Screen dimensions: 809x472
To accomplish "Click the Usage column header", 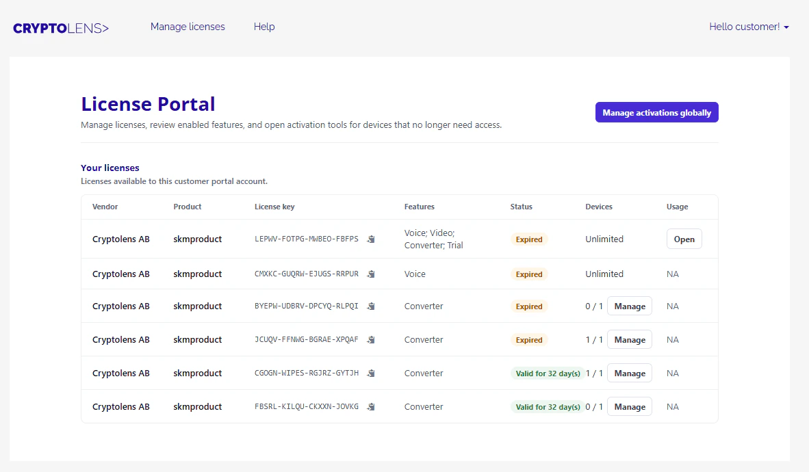I will tap(677, 207).
